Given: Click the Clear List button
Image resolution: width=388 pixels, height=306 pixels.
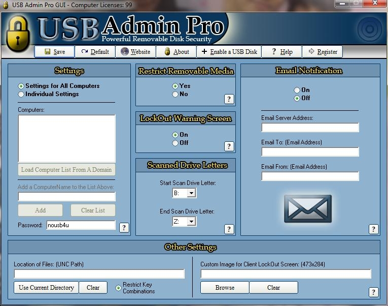Looking at the screenshot, I should (x=93, y=210).
